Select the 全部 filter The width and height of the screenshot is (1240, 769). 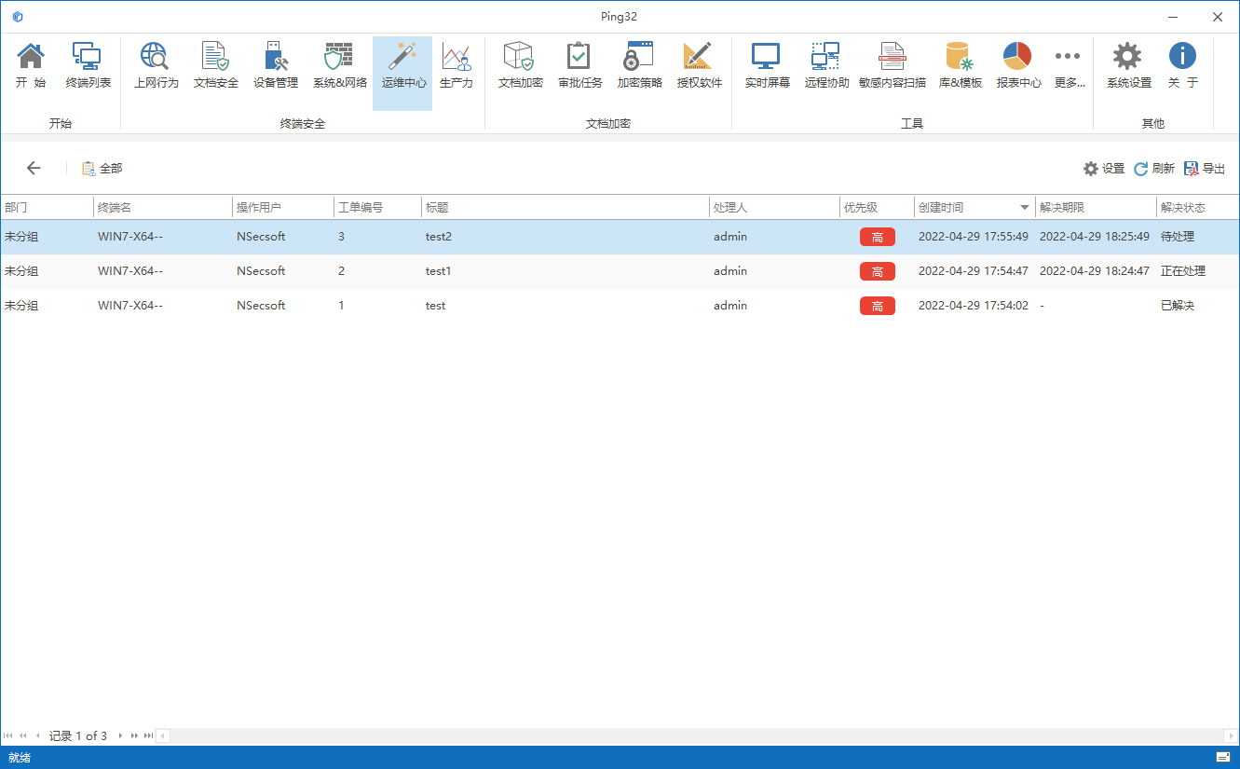coord(102,169)
